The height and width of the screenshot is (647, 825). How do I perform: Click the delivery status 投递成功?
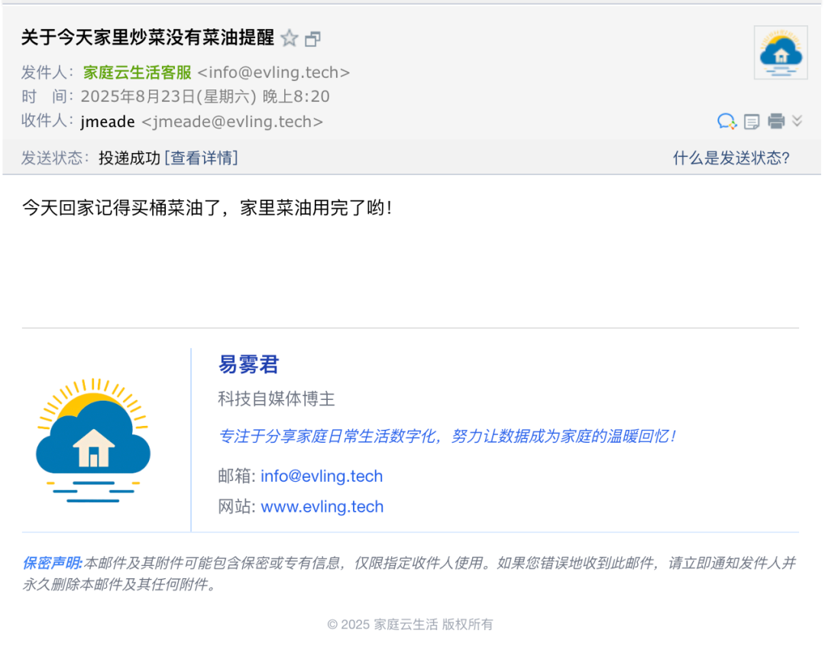coord(129,158)
